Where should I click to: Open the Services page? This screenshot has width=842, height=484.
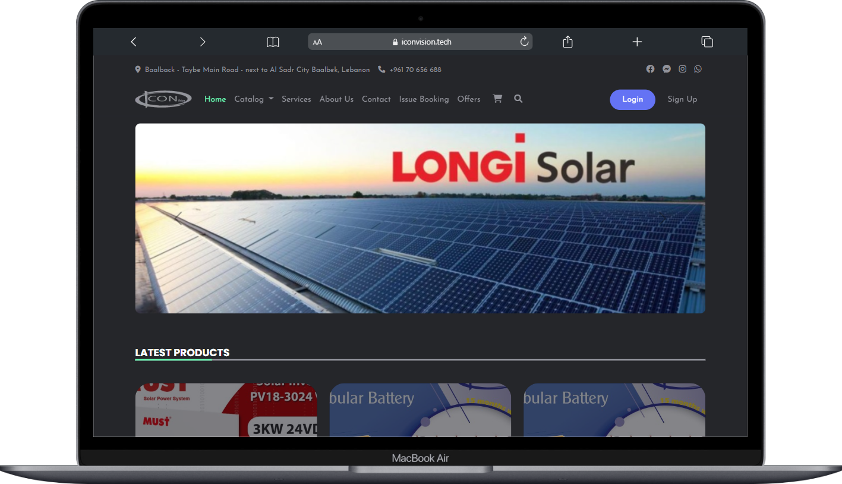[297, 99]
